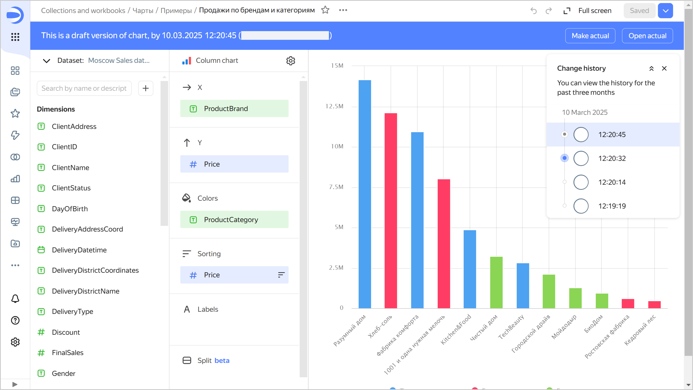Click the Make actual button

(590, 36)
